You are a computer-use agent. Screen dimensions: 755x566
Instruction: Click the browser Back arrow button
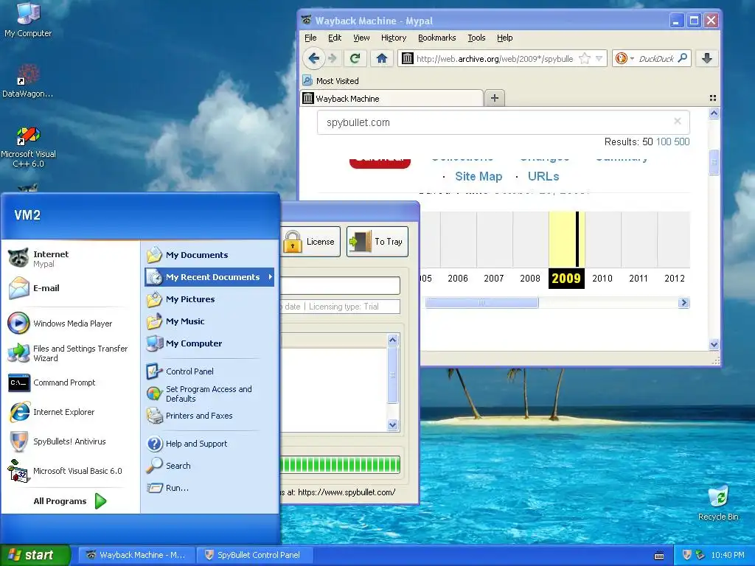pyautogui.click(x=314, y=58)
